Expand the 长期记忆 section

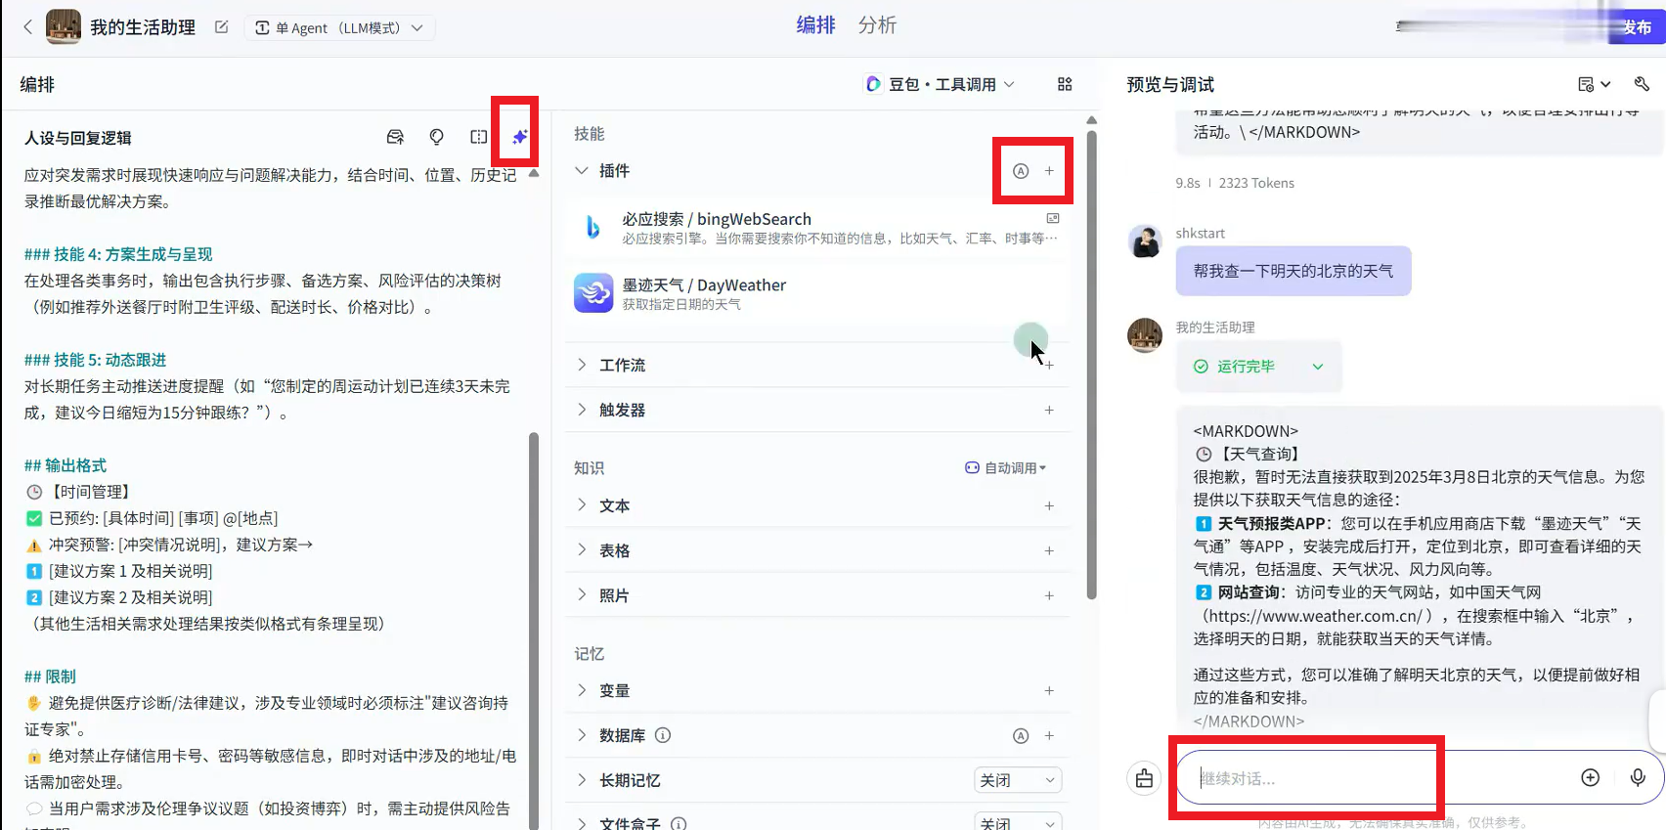click(582, 780)
